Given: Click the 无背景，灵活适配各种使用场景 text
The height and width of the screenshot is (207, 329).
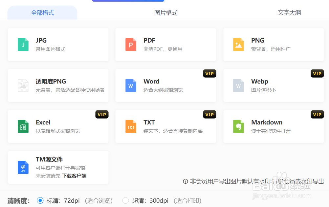Looking at the screenshot, I should click(70, 90).
